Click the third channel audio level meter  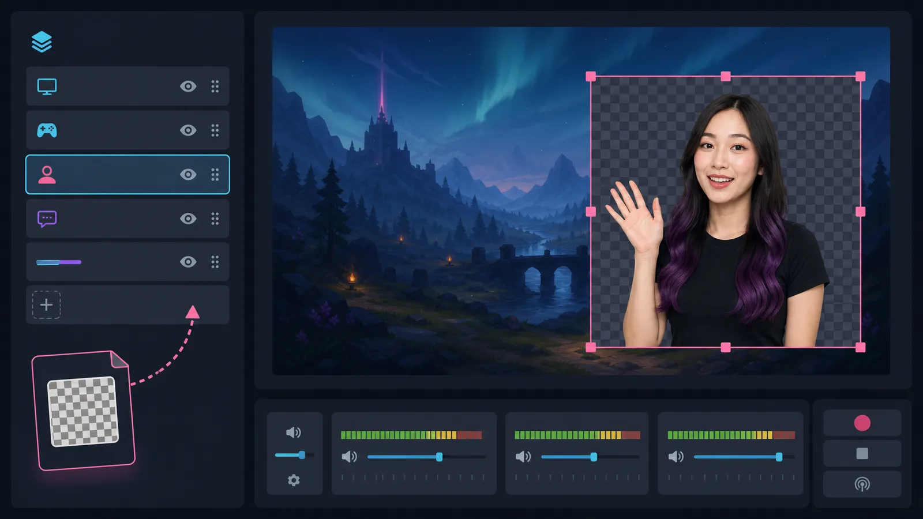[731, 435]
